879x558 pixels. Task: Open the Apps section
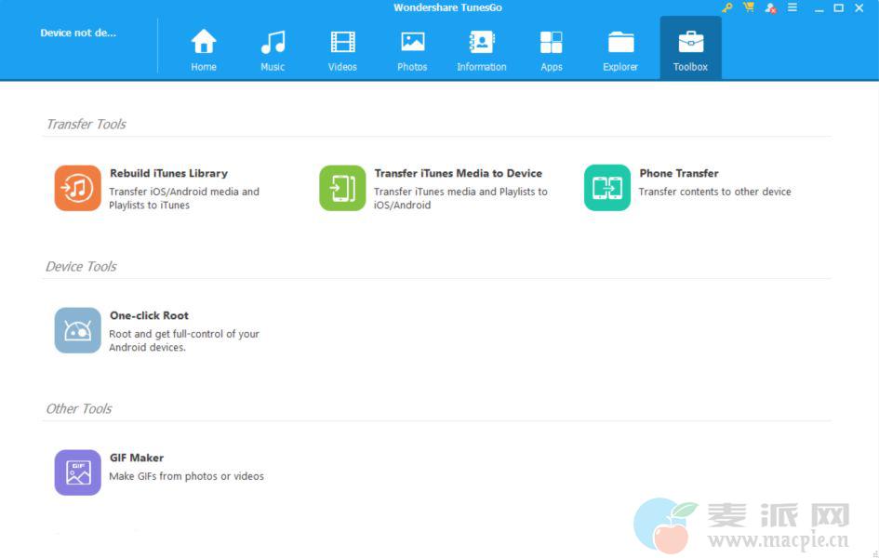click(552, 43)
